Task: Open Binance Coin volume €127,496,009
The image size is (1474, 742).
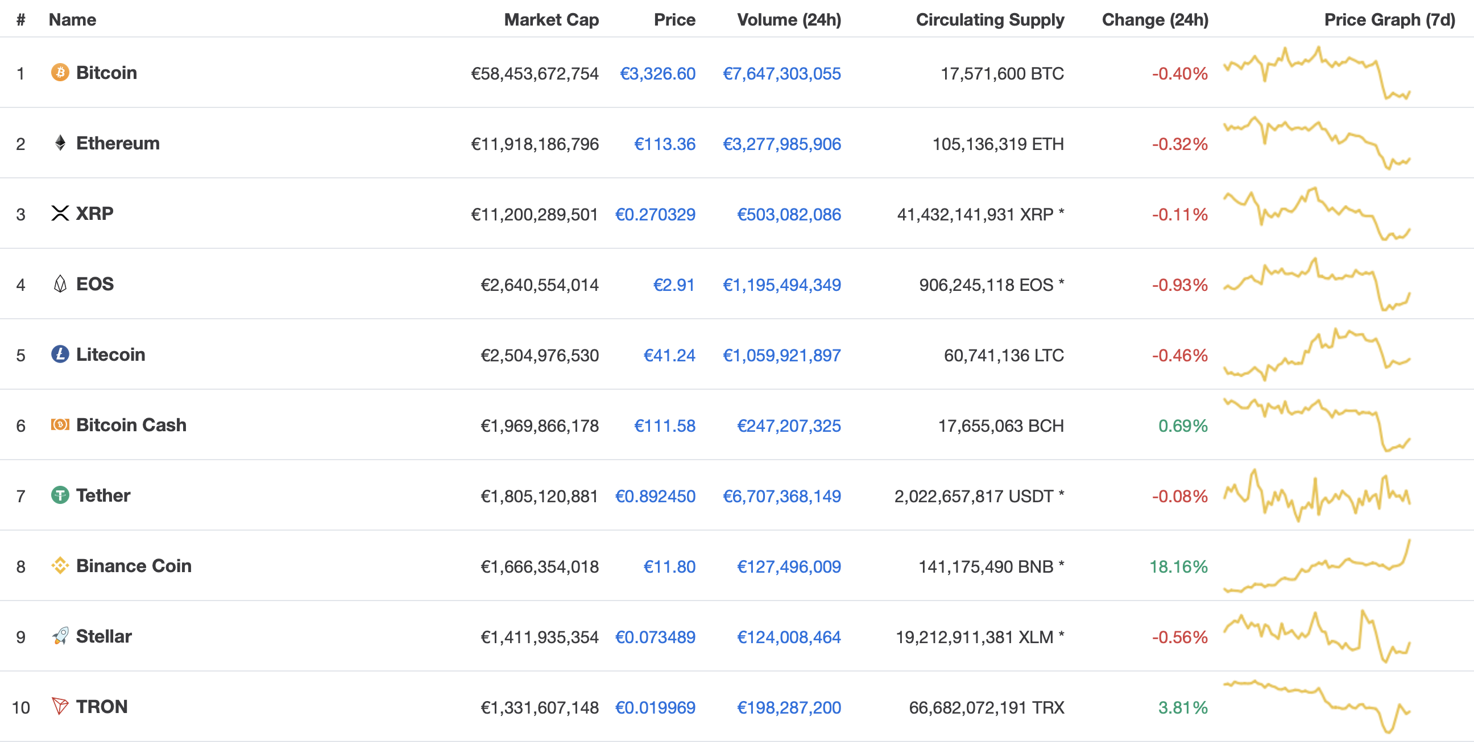Action: point(789,567)
